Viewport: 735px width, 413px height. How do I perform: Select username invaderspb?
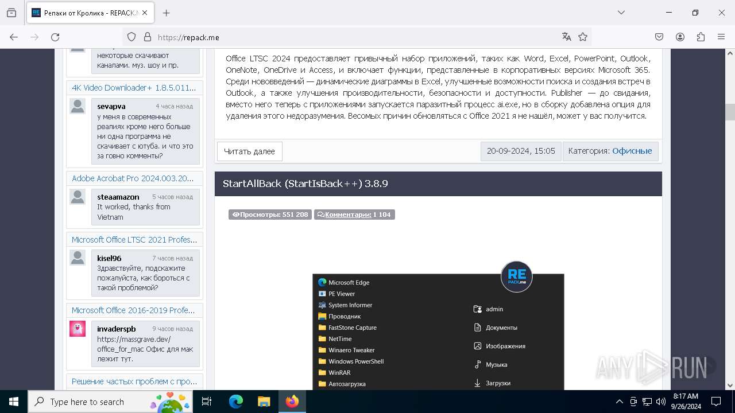coord(117,329)
